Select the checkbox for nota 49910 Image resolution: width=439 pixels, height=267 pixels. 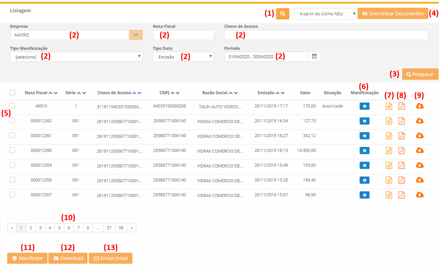[x=12, y=106]
